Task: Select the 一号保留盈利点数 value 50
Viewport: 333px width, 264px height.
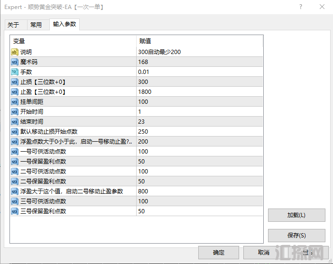Action: click(199, 162)
